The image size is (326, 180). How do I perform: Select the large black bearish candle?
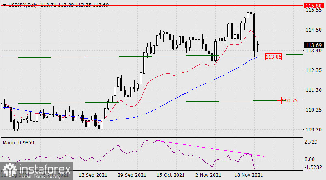[255, 32]
